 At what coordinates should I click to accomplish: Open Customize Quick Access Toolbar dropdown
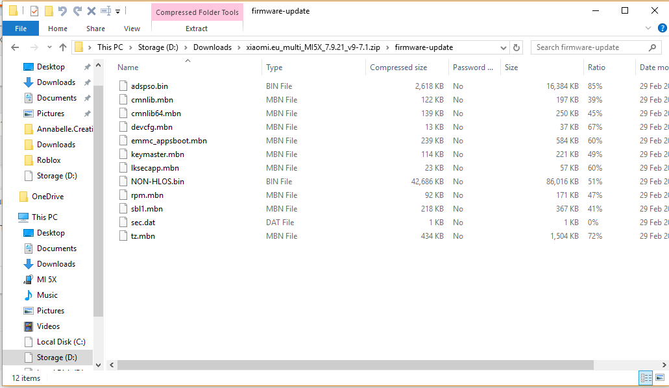pos(117,11)
